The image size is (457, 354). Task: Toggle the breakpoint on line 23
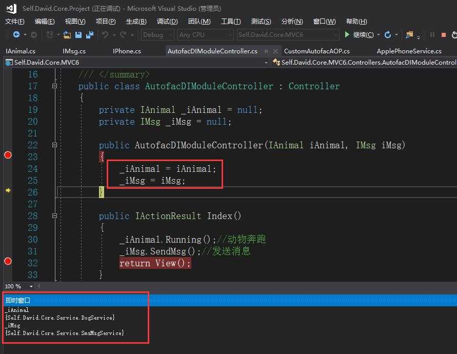tap(8, 155)
